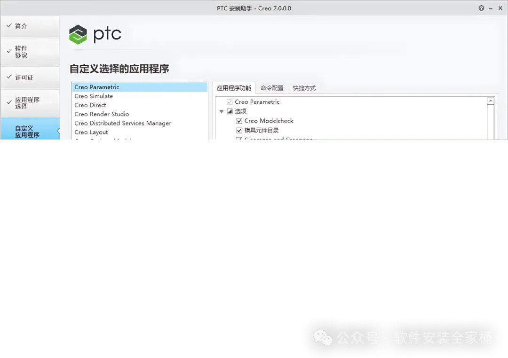Minimize the PTC installer window

(491, 8)
